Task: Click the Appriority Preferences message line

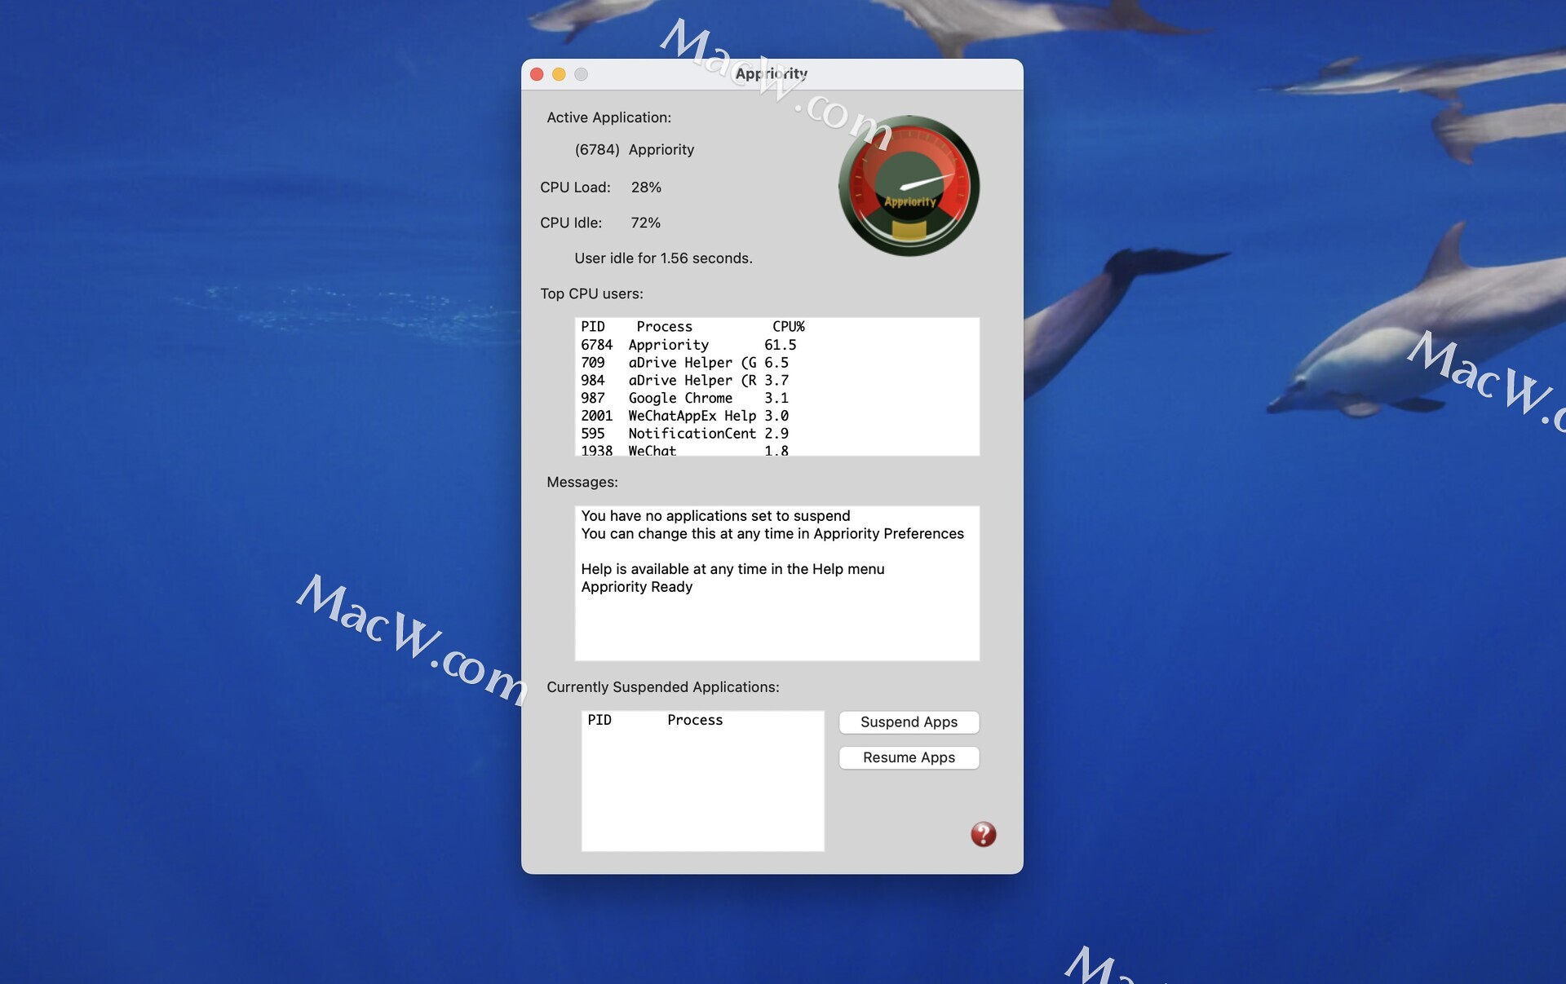Action: point(772,534)
